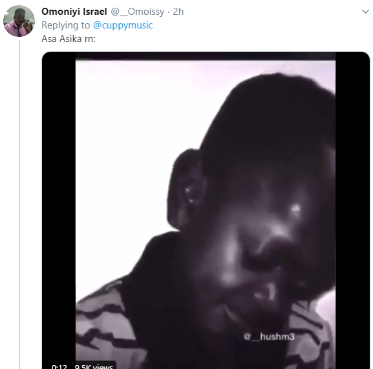Open Omoniyi Israel's profile avatar

(19, 21)
